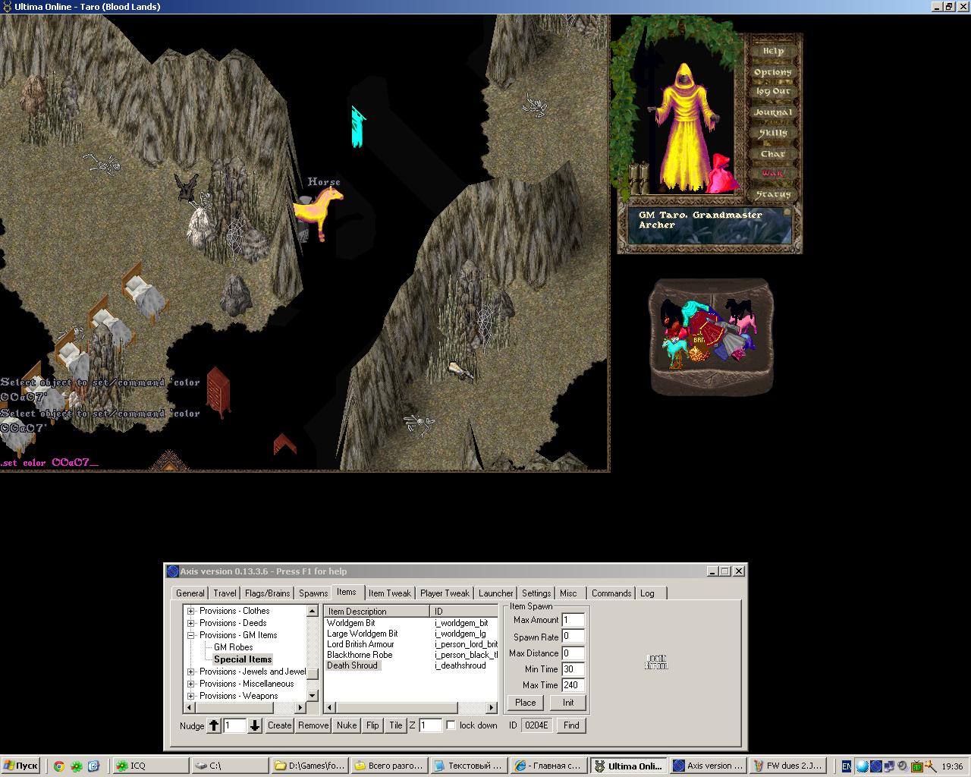
Task: Open the Settings tab in Axis
Action: [x=536, y=593]
